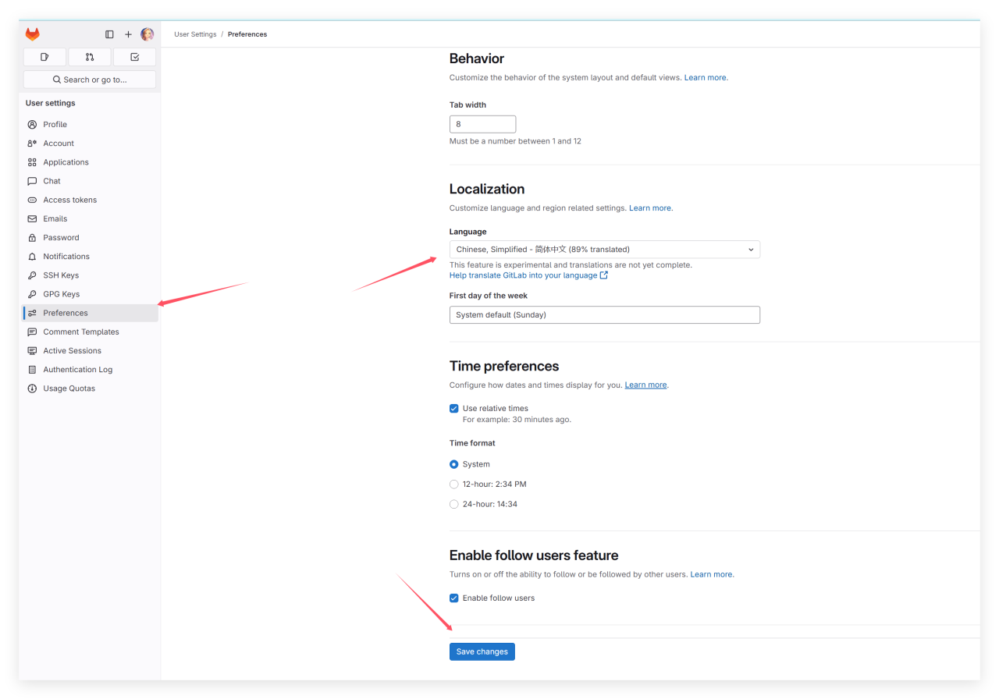The width and height of the screenshot is (999, 699).
Task: Click the Preferences sliders icon
Action: 32,313
